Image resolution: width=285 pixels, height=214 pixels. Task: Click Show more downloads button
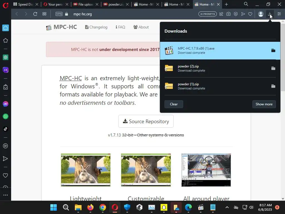coord(264,104)
